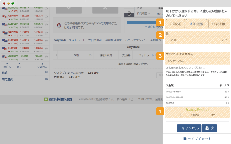Open the 80% sentiment dropdown chevron
Image resolution: width=231 pixels, height=144 pixels.
click(x=146, y=27)
